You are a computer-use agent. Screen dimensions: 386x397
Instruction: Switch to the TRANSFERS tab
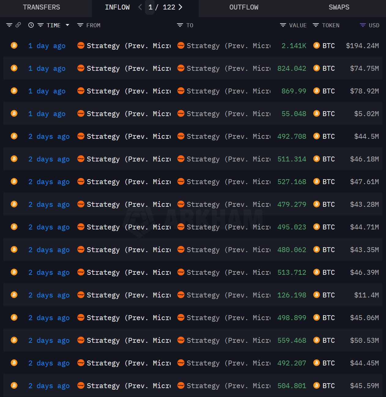(x=41, y=7)
